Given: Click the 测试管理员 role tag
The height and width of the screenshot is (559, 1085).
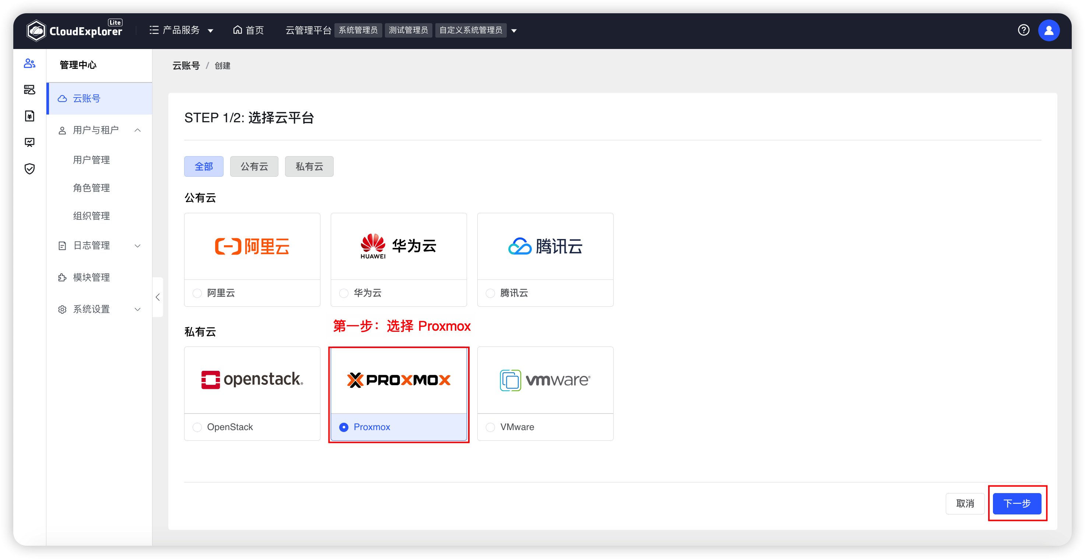Looking at the screenshot, I should [x=408, y=30].
